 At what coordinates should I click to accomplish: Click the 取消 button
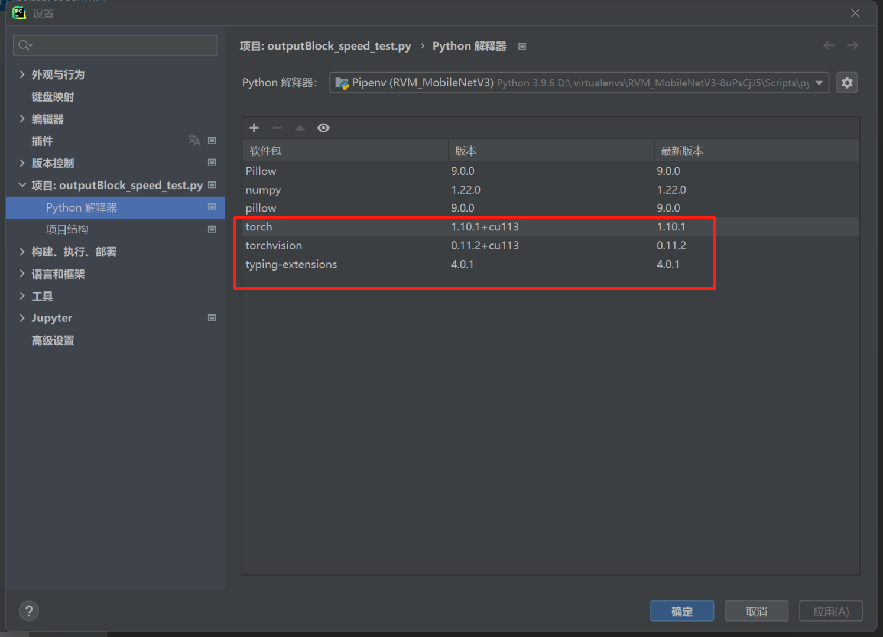pyautogui.click(x=757, y=611)
